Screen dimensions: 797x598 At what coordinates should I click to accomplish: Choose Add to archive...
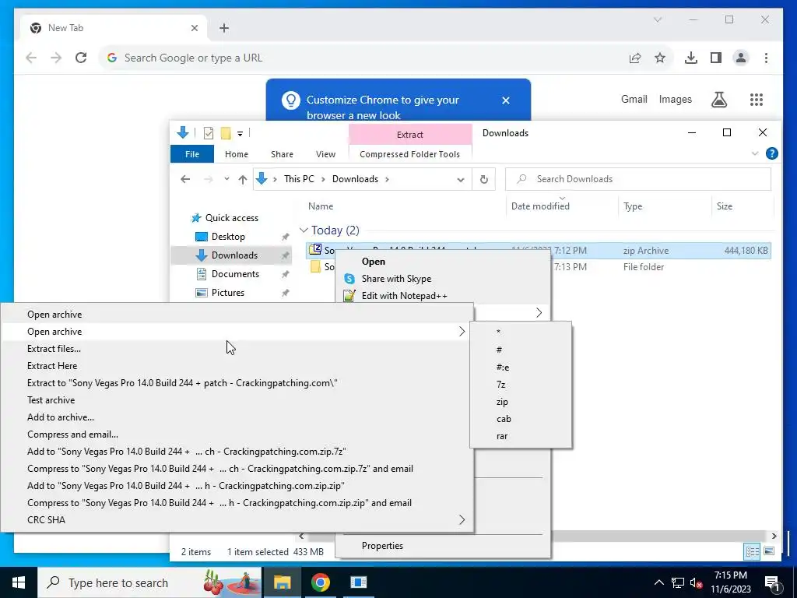237,417
